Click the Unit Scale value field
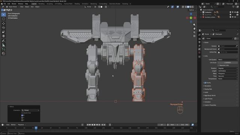This screenshot has height=135, width=240. tap(228, 63)
